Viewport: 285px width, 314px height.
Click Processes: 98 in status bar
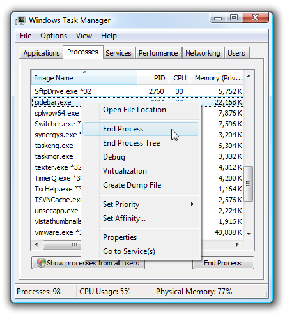(x=38, y=292)
